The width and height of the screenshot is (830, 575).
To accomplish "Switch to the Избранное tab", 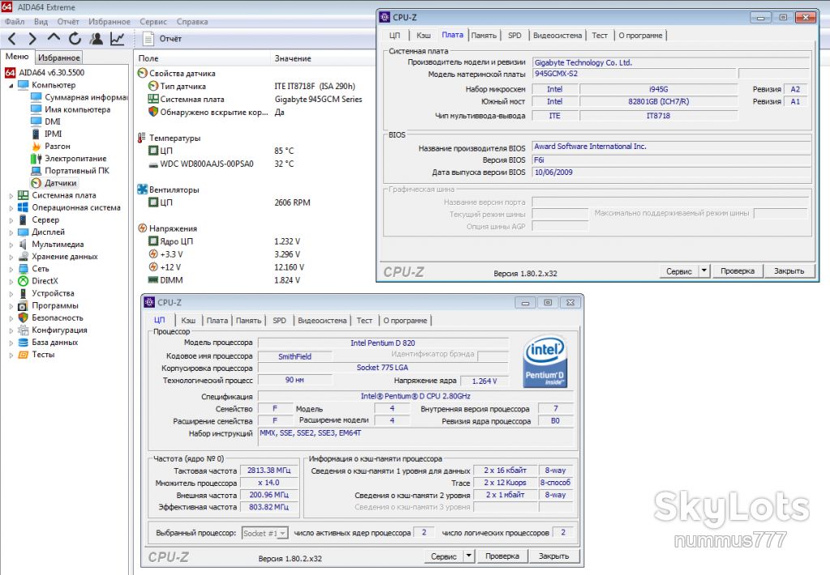I will (58, 57).
